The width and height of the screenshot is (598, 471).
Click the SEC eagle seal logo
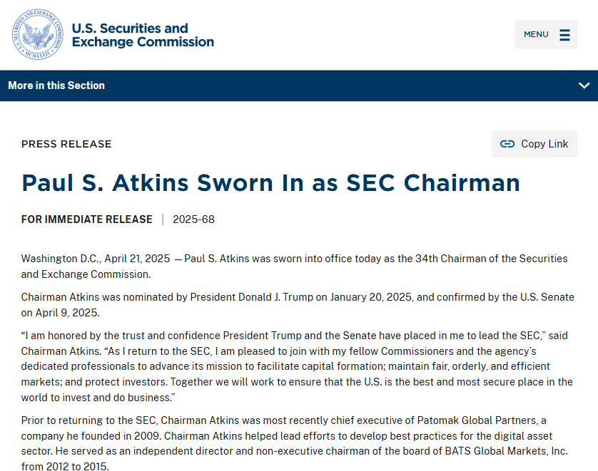(x=37, y=34)
